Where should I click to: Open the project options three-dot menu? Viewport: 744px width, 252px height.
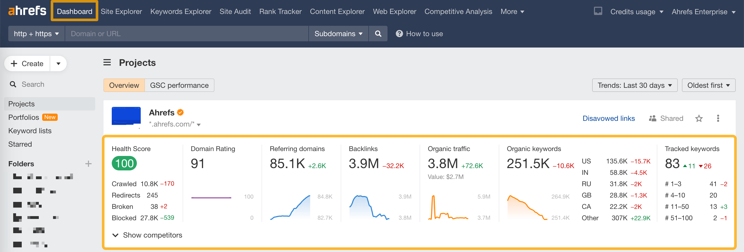[x=718, y=118]
